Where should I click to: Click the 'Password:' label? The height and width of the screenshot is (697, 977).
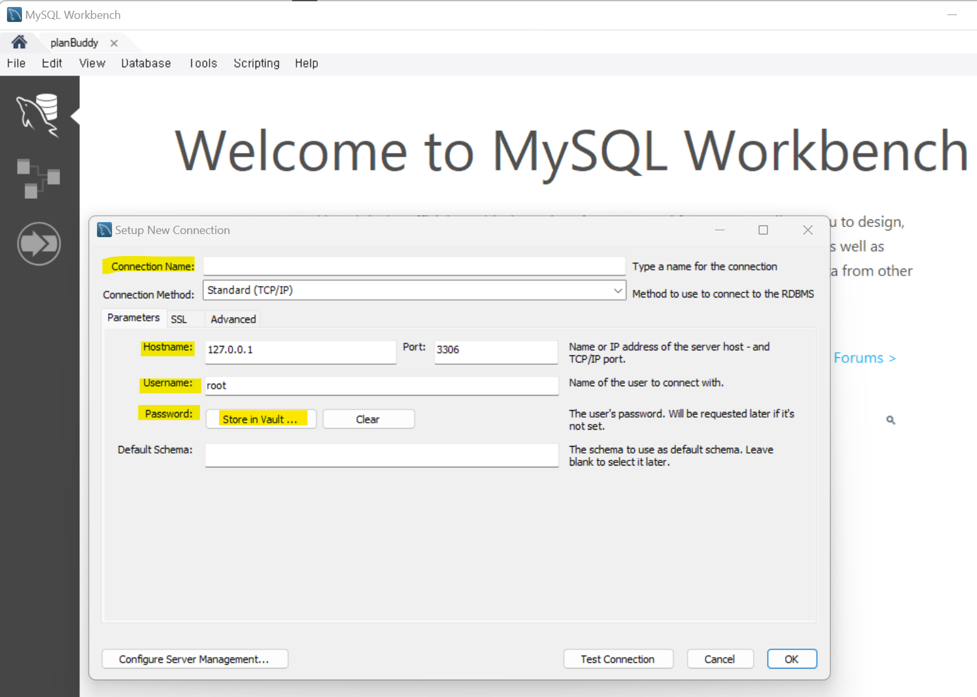click(x=169, y=414)
